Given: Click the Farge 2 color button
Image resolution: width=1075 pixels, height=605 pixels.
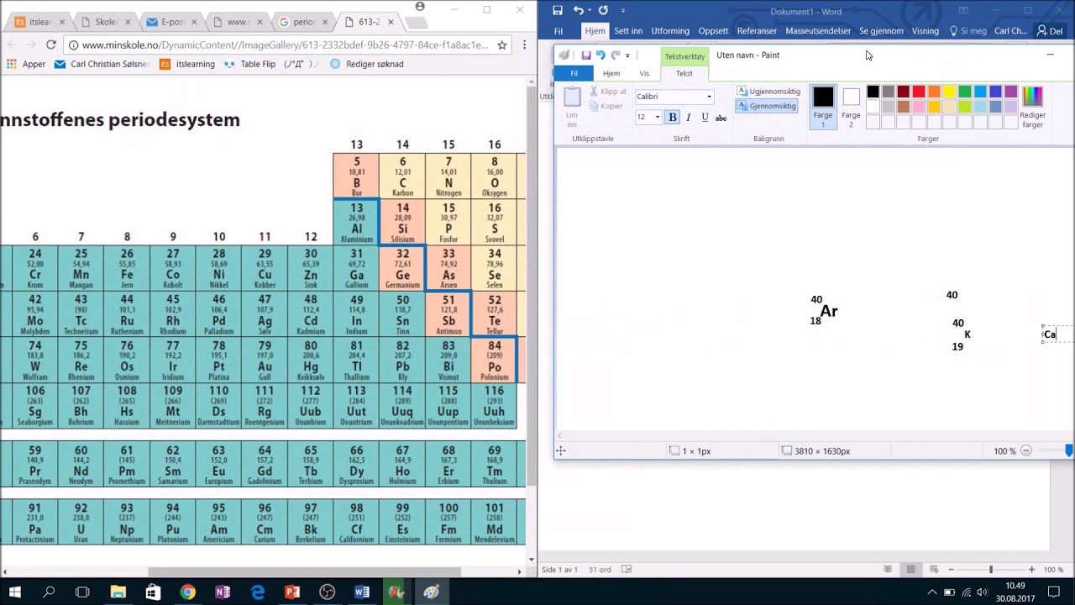Looking at the screenshot, I should (851, 107).
